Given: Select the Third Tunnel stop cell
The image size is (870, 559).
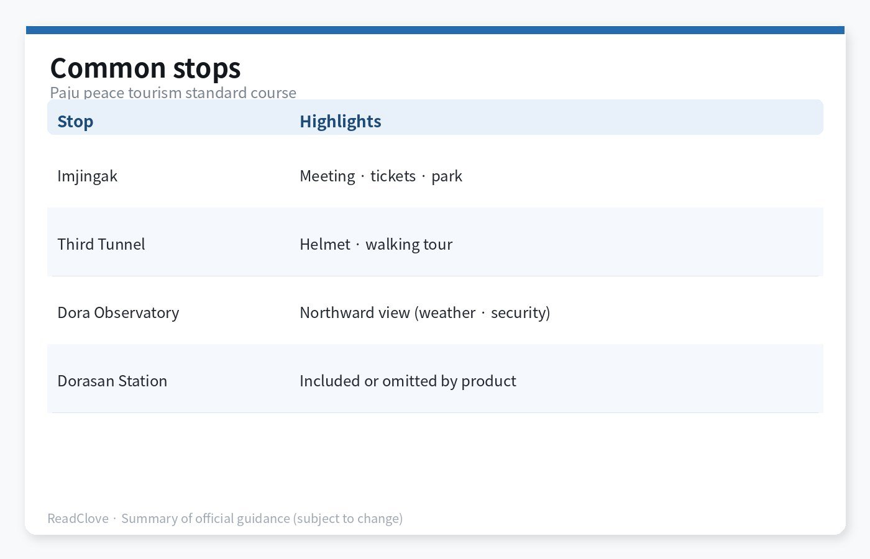Looking at the screenshot, I should pos(101,244).
